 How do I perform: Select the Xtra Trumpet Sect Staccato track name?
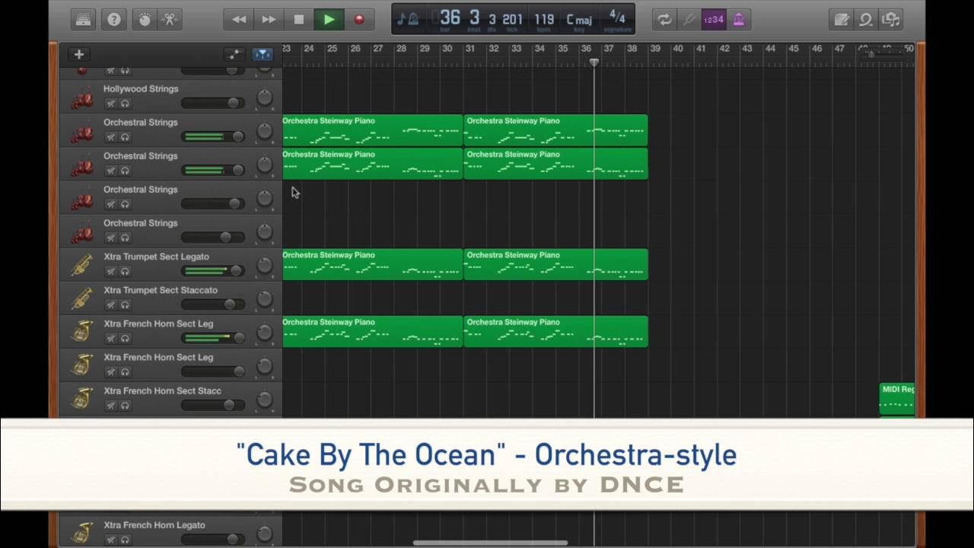pyautogui.click(x=161, y=290)
